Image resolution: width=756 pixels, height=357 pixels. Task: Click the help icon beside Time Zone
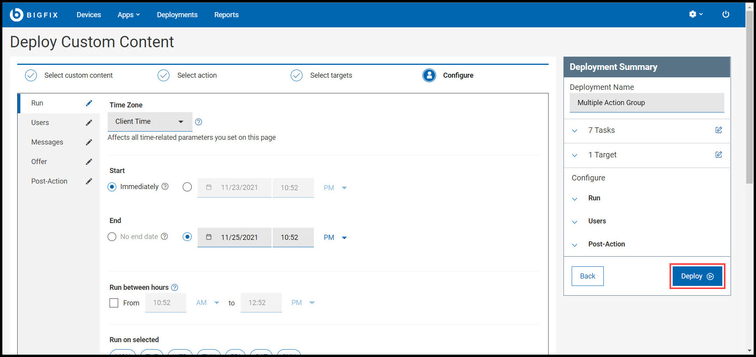(x=198, y=122)
